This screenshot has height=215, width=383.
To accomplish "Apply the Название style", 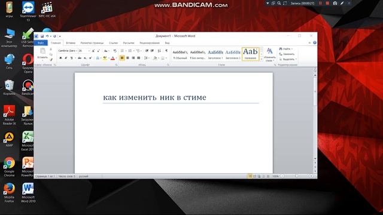I will (250, 54).
